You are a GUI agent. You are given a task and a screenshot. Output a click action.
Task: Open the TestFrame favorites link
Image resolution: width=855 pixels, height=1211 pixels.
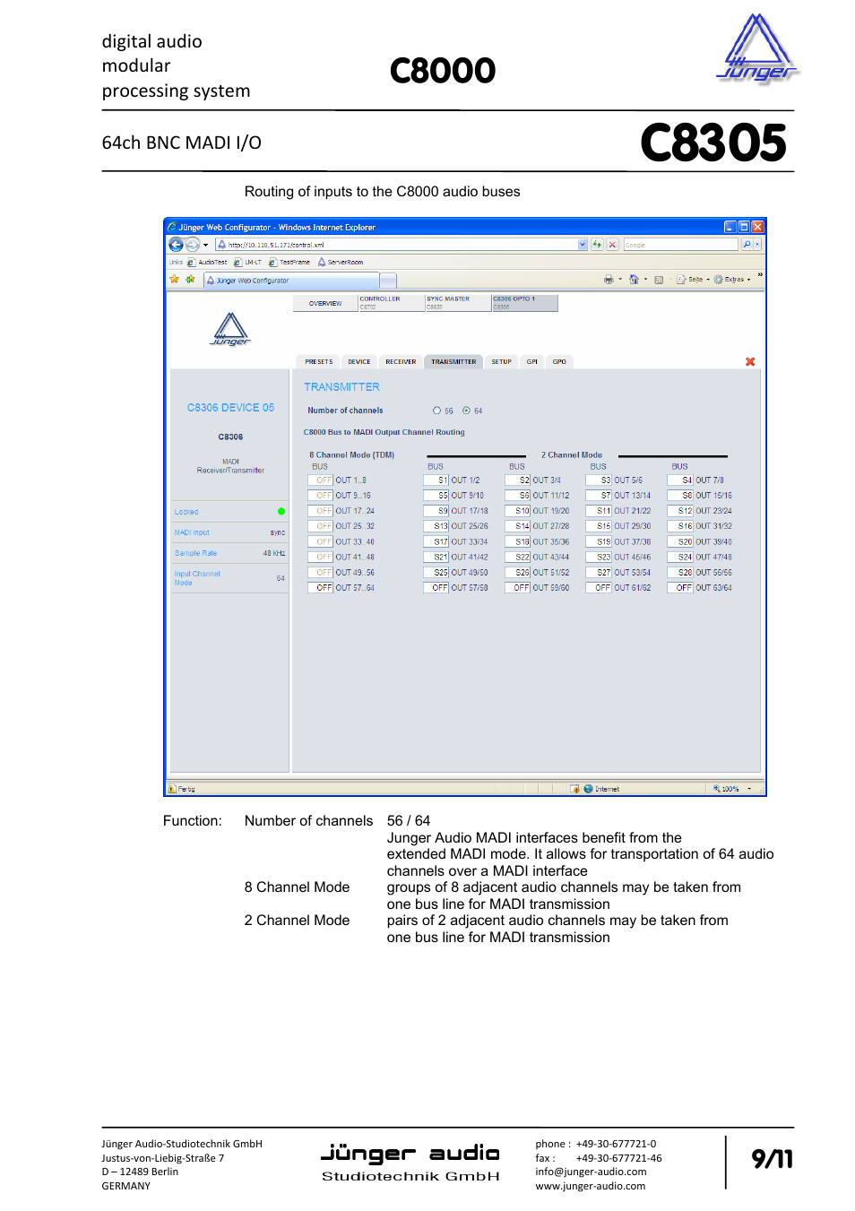point(289,263)
